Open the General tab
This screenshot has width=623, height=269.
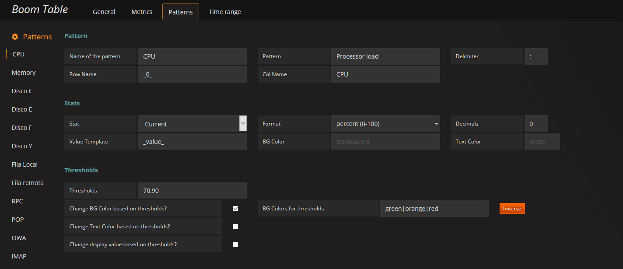pos(104,12)
